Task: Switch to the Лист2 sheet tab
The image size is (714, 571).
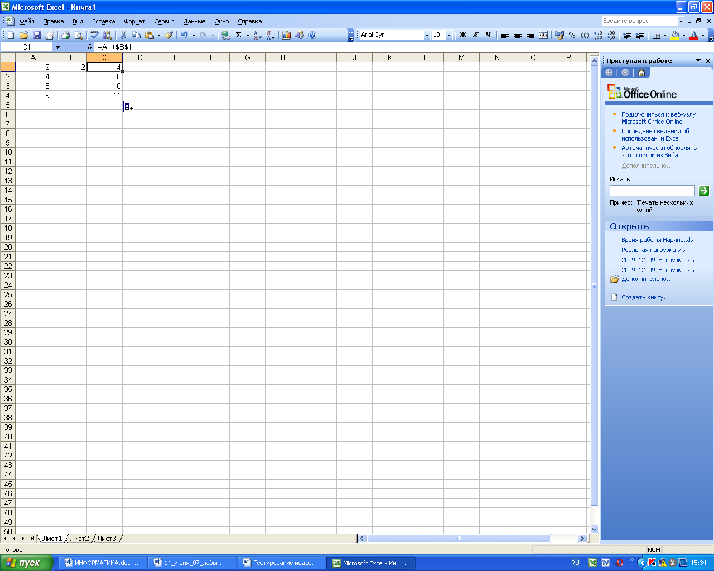Action: [x=79, y=538]
